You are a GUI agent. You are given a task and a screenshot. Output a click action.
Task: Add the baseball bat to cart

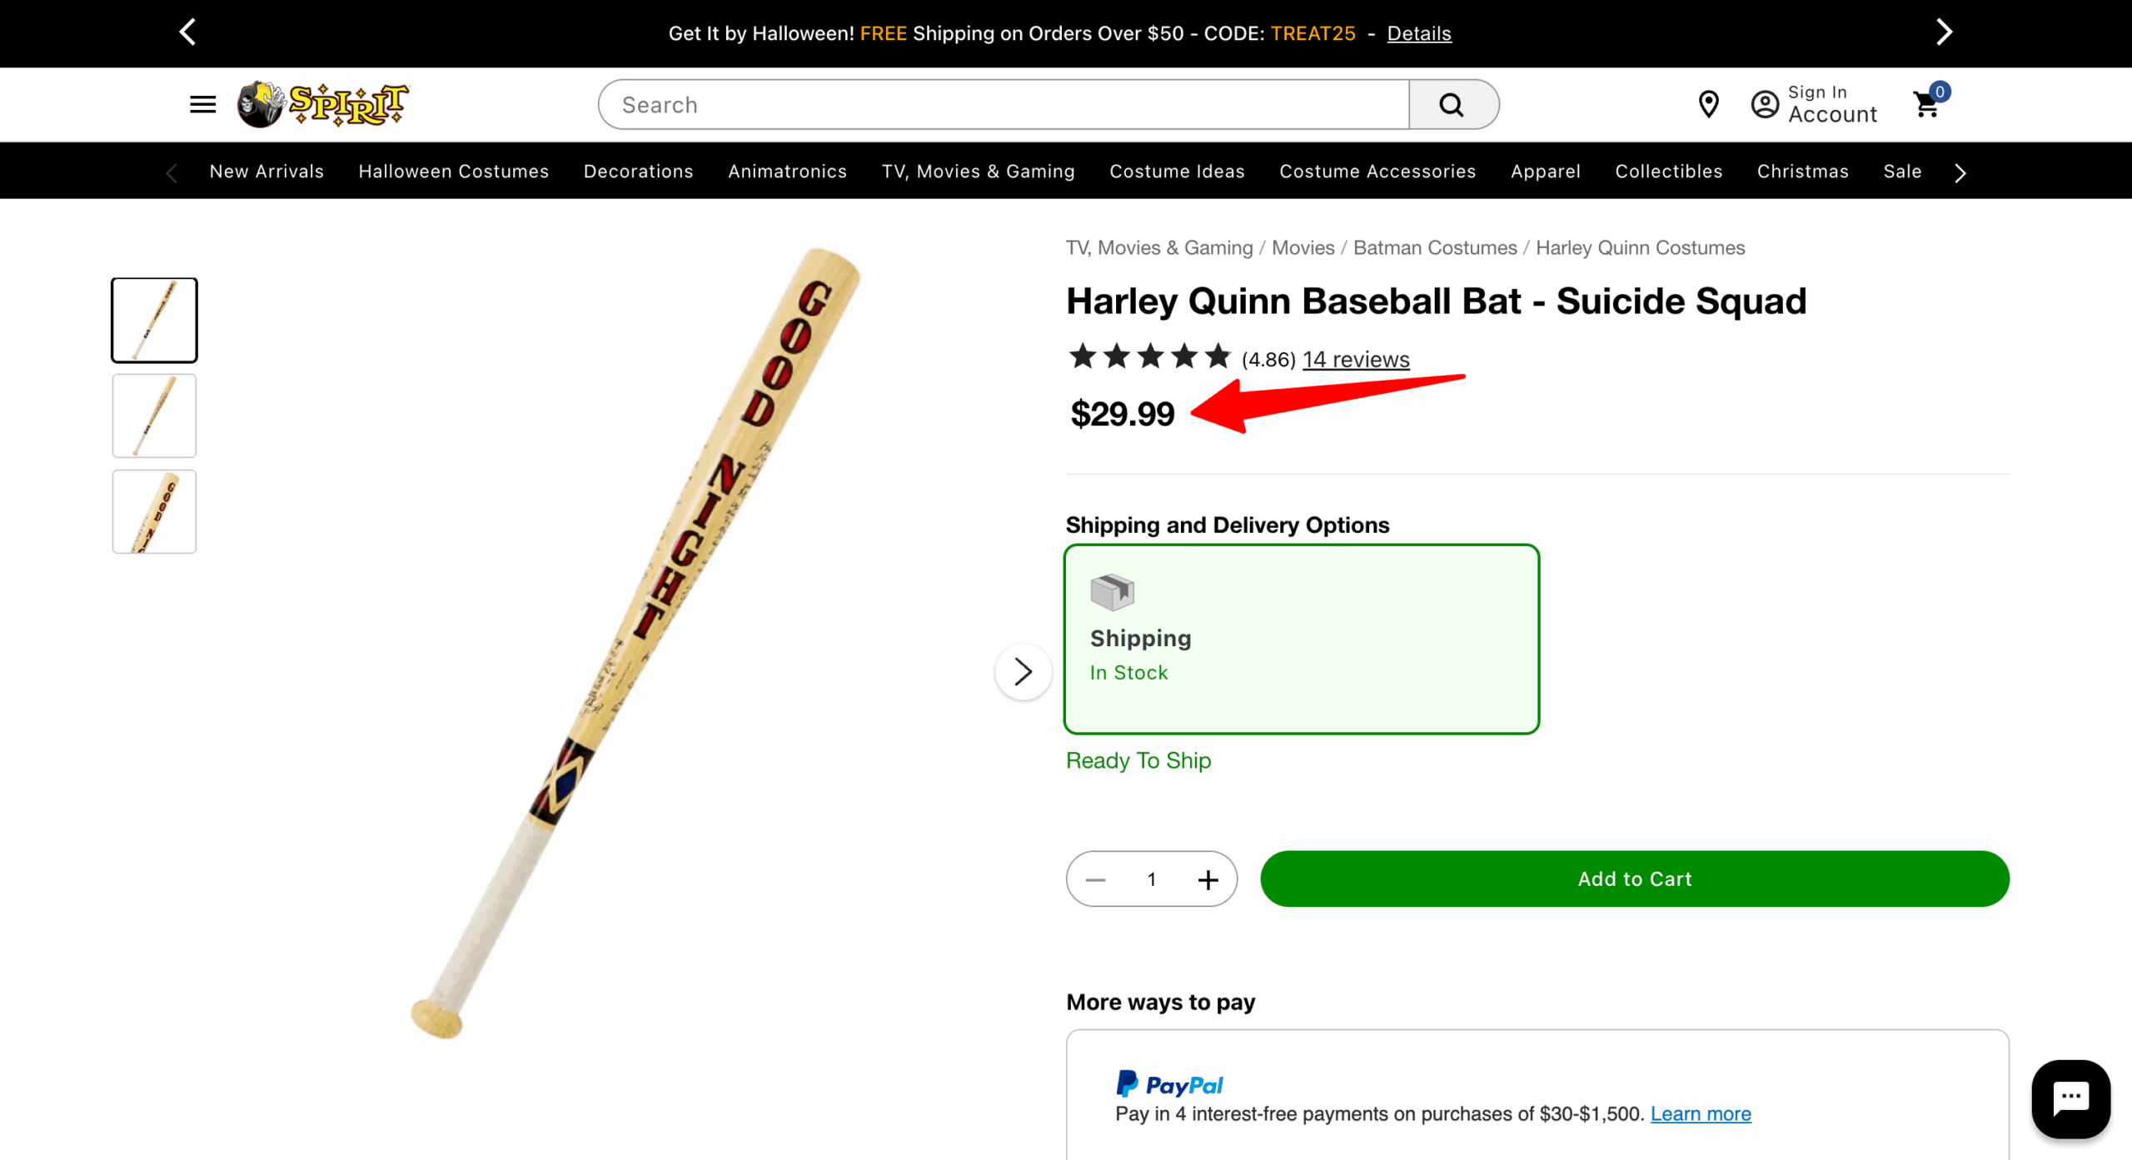point(1634,879)
